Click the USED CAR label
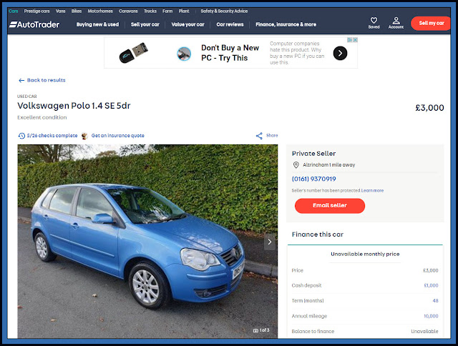 tap(27, 97)
